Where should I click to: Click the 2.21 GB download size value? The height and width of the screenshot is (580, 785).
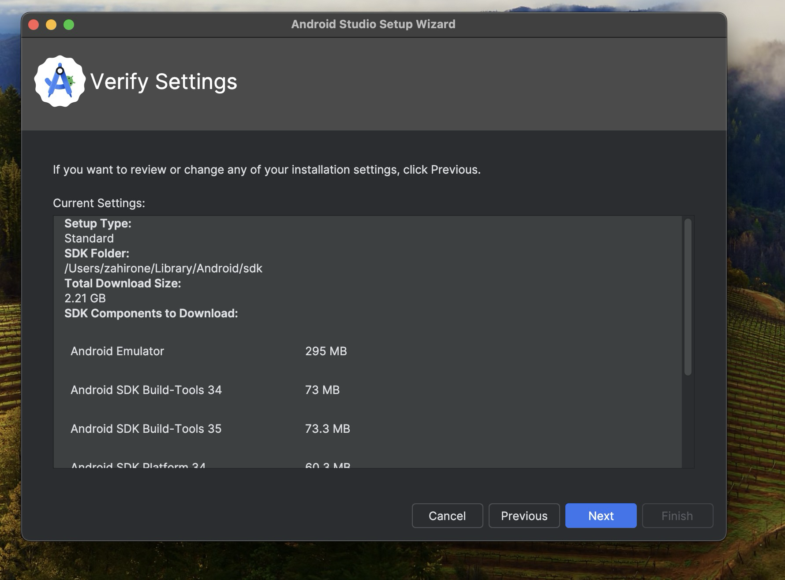tap(85, 298)
